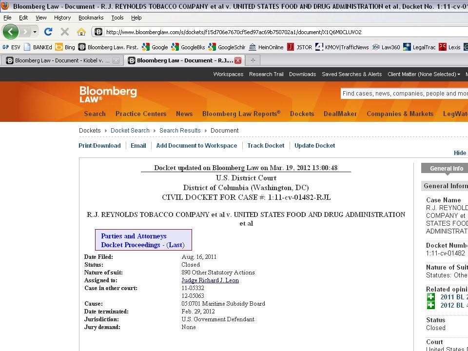Open the KMOV|TrafficNews bookmark
468x351 pixels.
[x=342, y=47]
